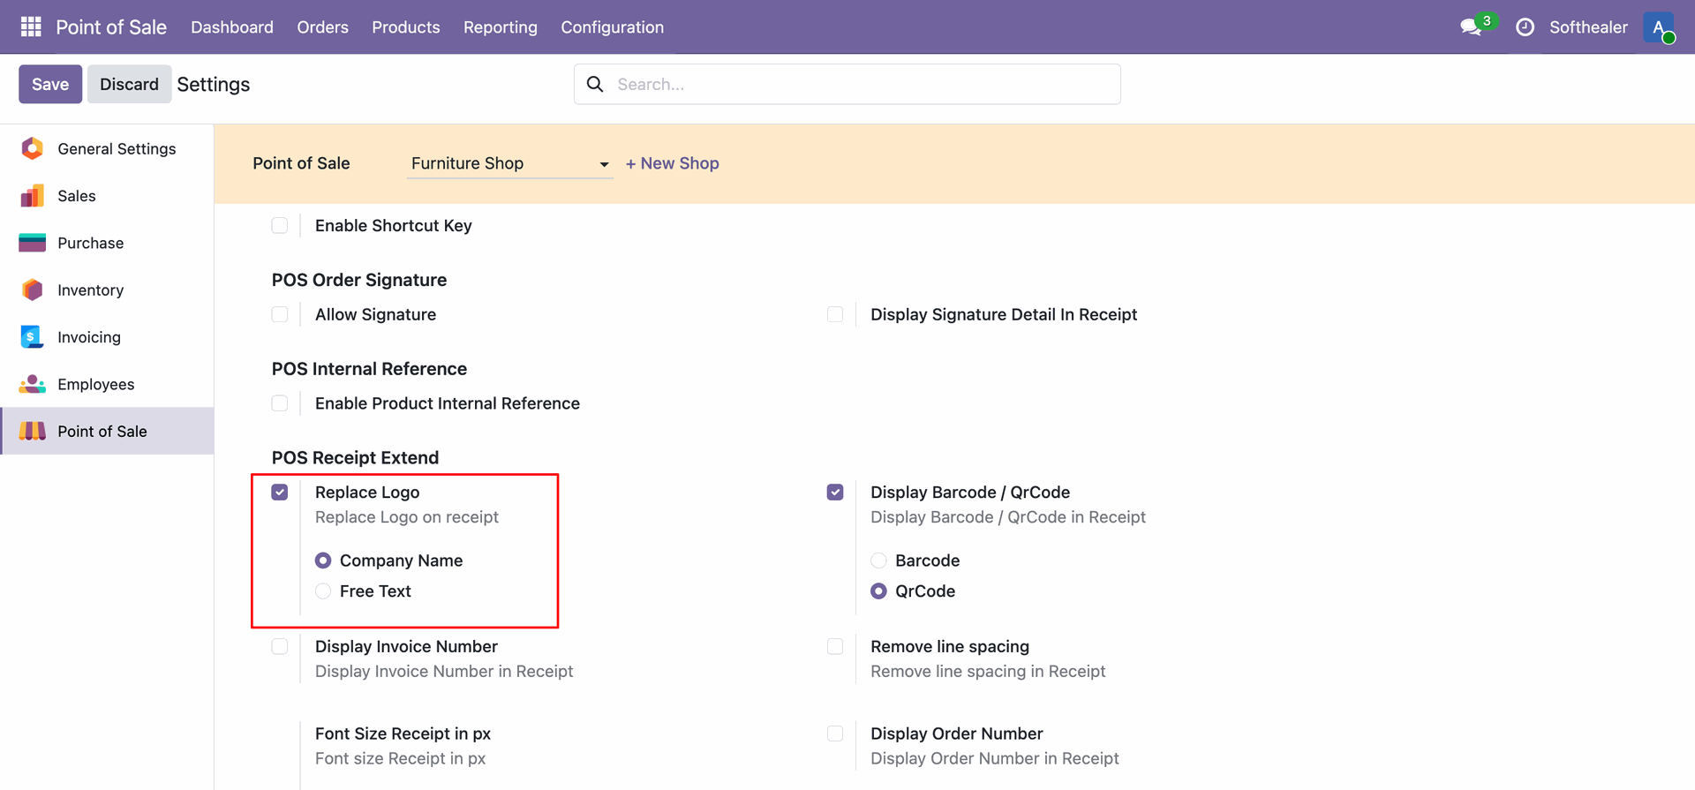Click the Purchase card icon

33,243
